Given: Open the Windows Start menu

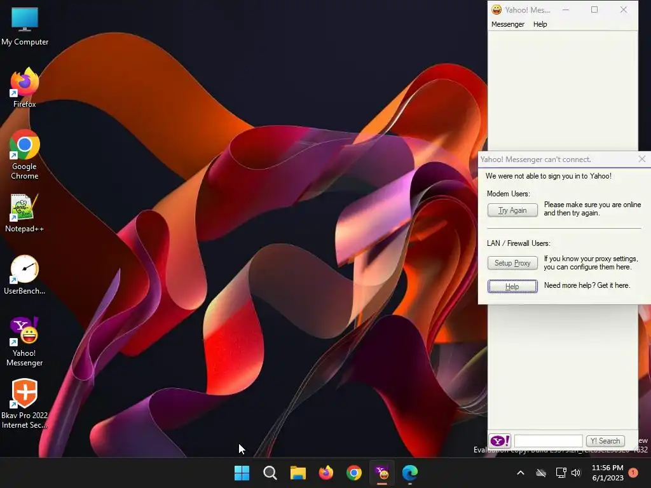Looking at the screenshot, I should point(242,473).
